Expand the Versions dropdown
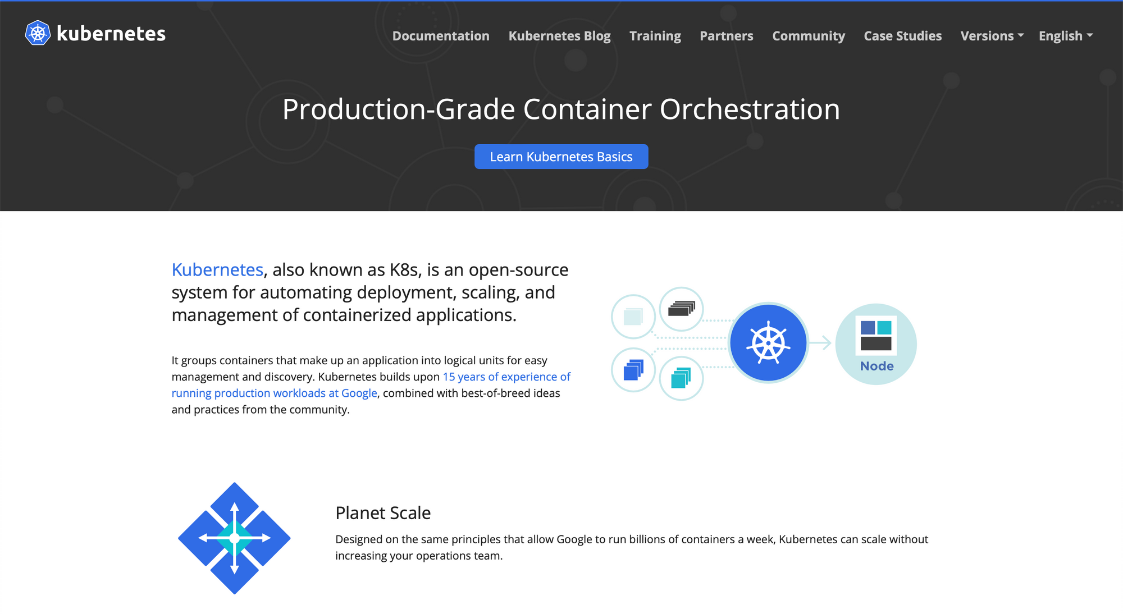Image resolution: width=1123 pixels, height=614 pixels. pos(992,36)
